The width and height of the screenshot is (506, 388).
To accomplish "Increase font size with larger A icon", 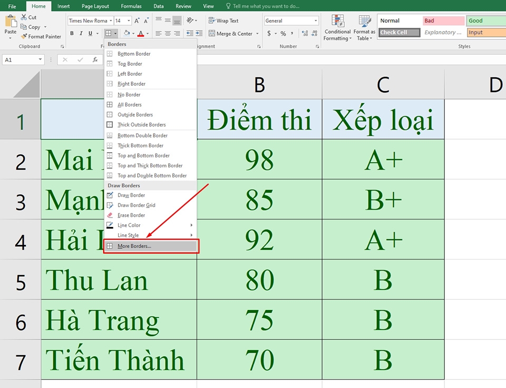I will (x=137, y=21).
